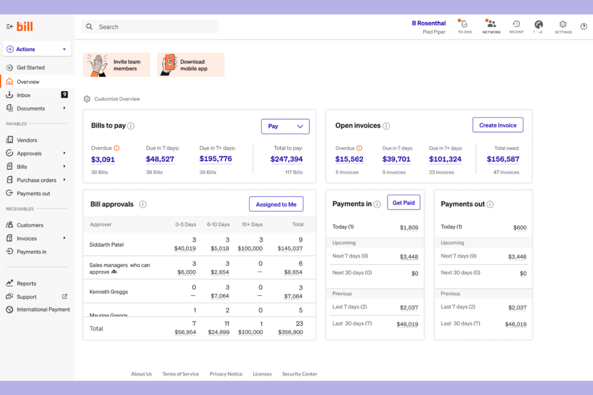Click the Get Paid button

[x=403, y=202]
